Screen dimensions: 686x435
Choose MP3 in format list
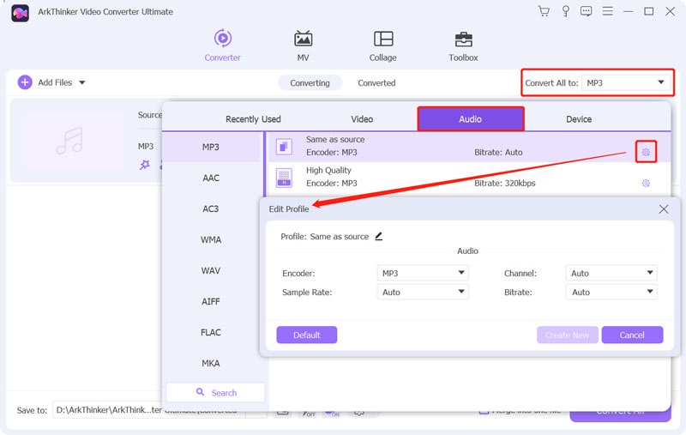click(x=211, y=147)
